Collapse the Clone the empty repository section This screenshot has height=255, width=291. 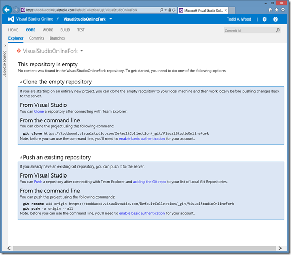[21, 82]
